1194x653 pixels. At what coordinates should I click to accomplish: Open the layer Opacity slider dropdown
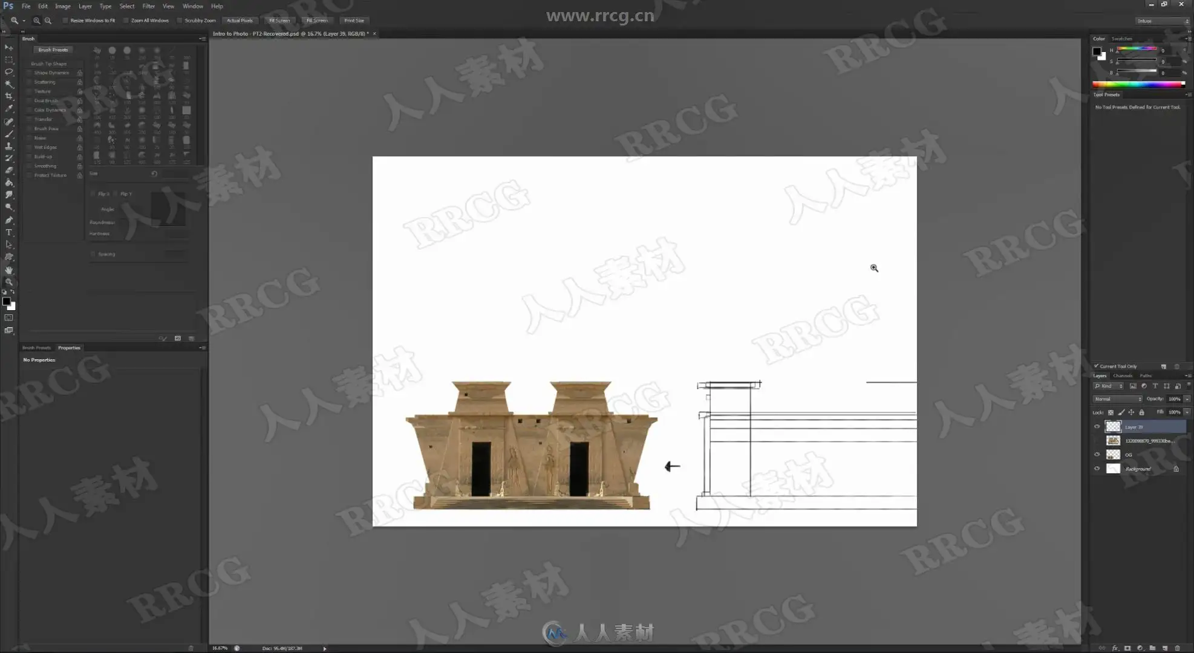pyautogui.click(x=1187, y=399)
